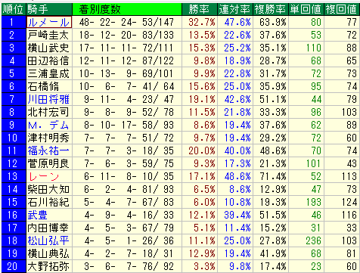Open jockey 福永祐一 name link

tap(48, 150)
